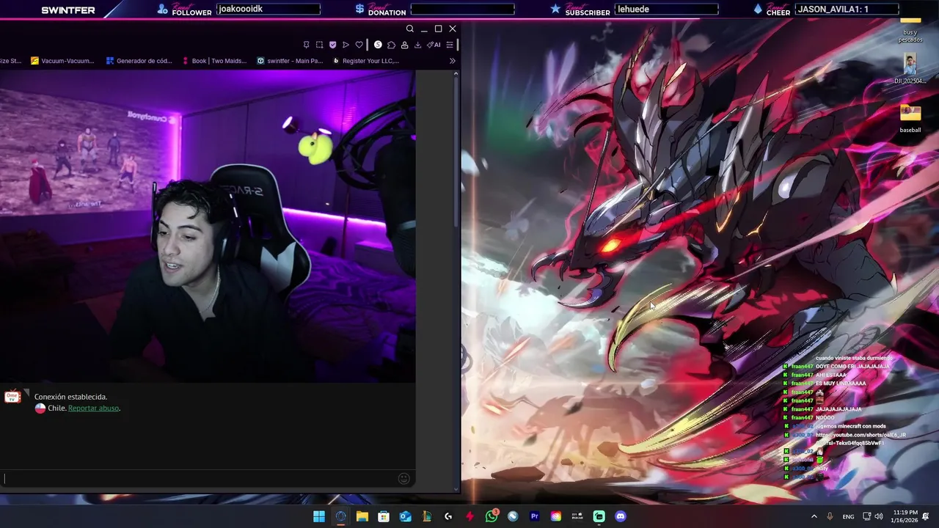Open the snapshot capture tool icon
This screenshot has height=528, width=939.
(319, 45)
